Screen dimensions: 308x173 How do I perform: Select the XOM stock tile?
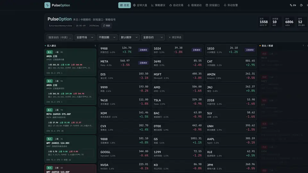(x=124, y=115)
